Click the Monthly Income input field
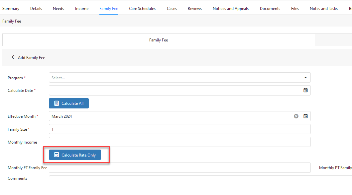The image size is (352, 195). tap(179, 142)
